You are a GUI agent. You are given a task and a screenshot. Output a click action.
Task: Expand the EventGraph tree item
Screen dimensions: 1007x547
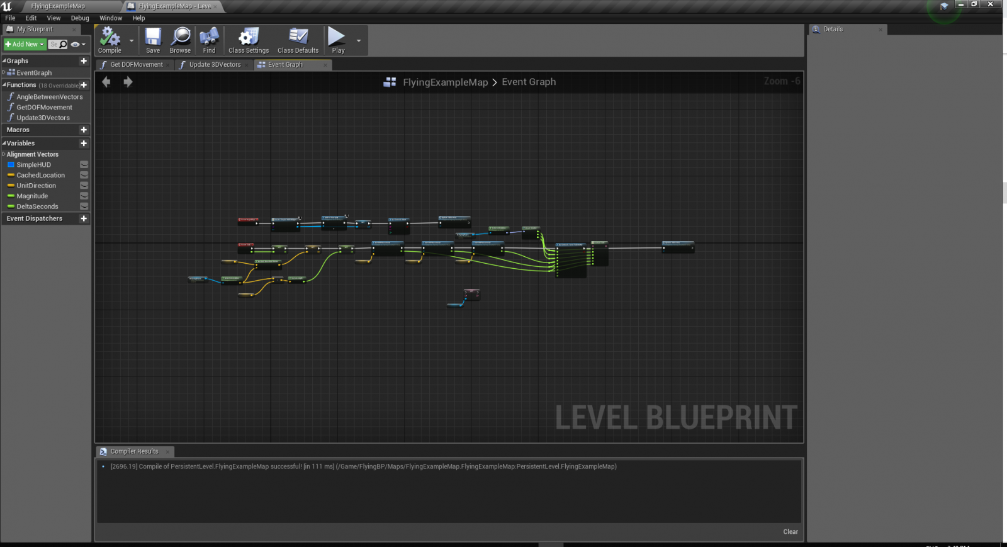[4, 72]
